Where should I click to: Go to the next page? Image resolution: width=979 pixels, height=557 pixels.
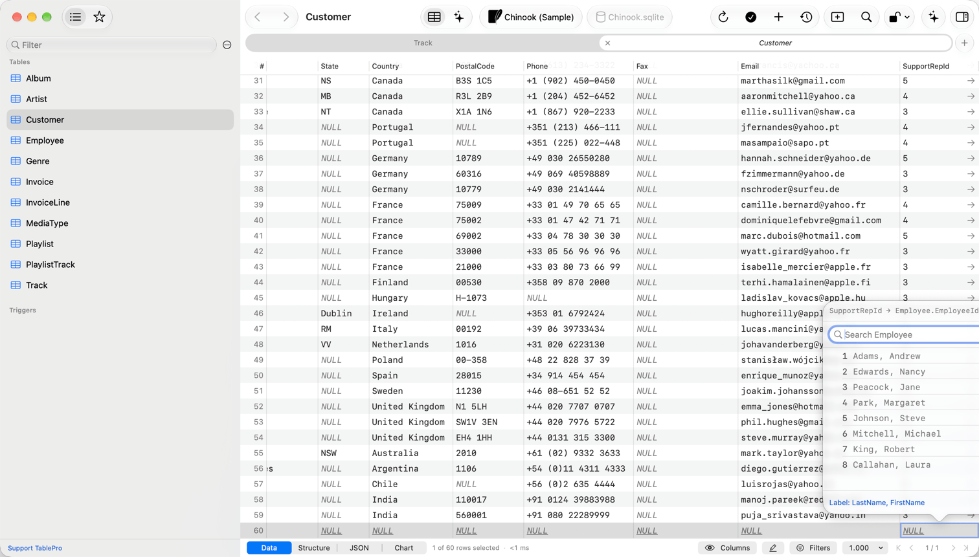point(953,548)
